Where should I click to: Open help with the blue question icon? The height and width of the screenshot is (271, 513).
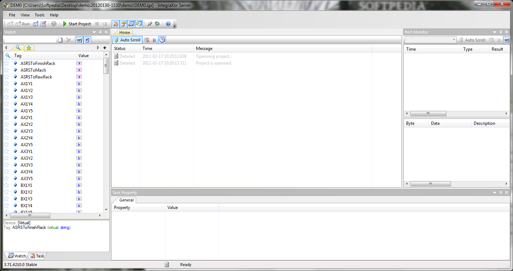pyautogui.click(x=168, y=24)
